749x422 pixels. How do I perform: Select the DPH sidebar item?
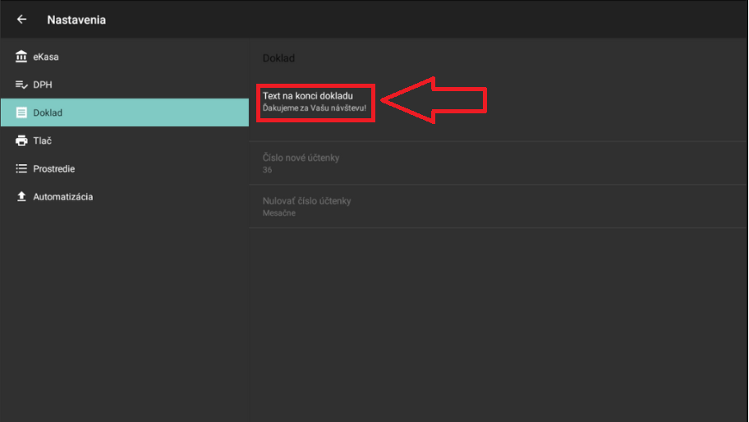point(43,85)
